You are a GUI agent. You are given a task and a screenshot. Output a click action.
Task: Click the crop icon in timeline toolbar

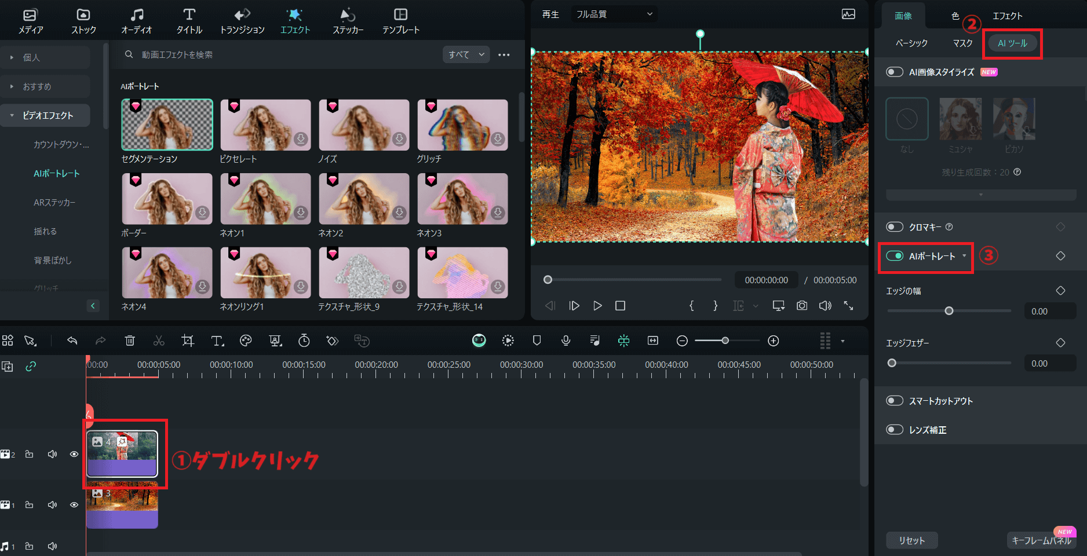(188, 341)
